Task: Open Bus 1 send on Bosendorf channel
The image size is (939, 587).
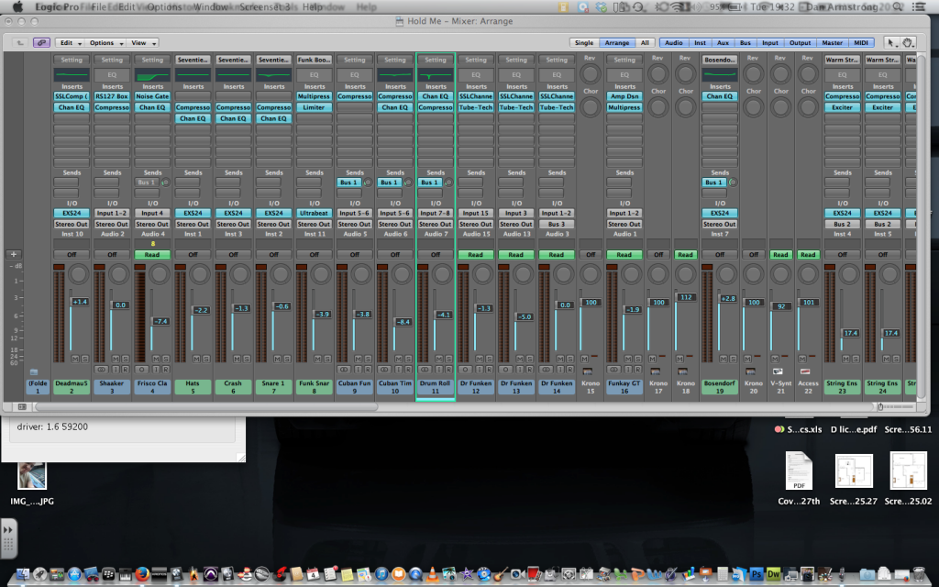Action: pyautogui.click(x=713, y=183)
